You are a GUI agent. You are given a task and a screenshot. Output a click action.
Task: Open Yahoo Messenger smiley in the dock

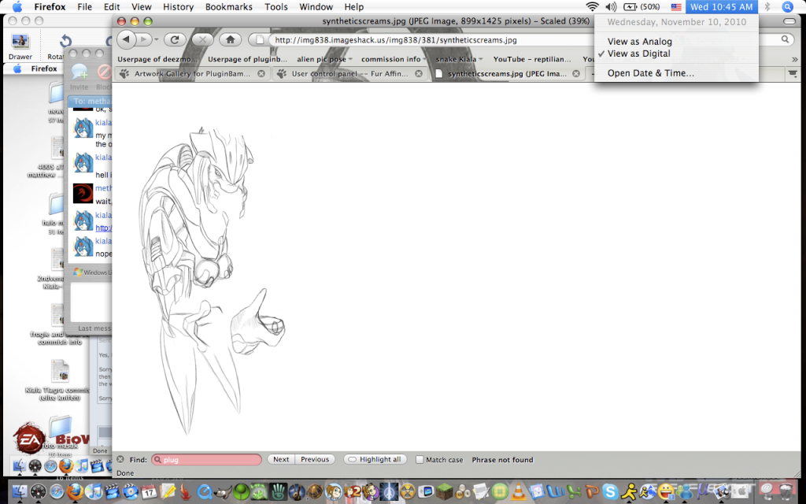pos(666,491)
